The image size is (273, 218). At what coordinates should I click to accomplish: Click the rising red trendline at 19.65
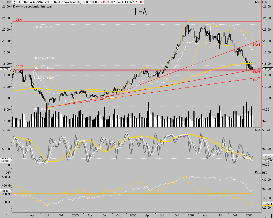(256, 45)
